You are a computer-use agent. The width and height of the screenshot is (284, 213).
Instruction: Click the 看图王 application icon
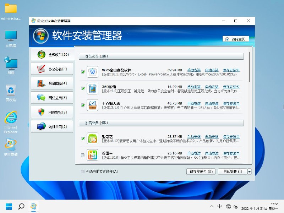point(92,155)
